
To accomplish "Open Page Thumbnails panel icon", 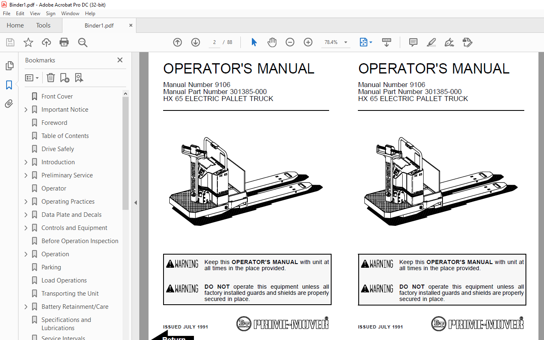I will 9,66.
